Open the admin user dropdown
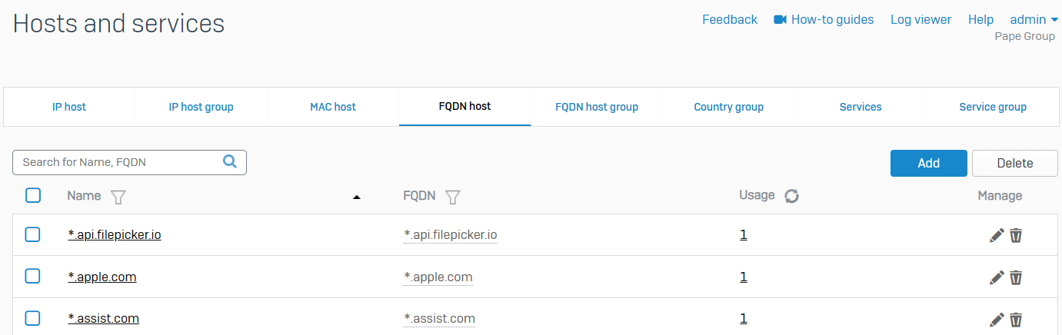Screen dimensions: 1062x335 point(1034,20)
